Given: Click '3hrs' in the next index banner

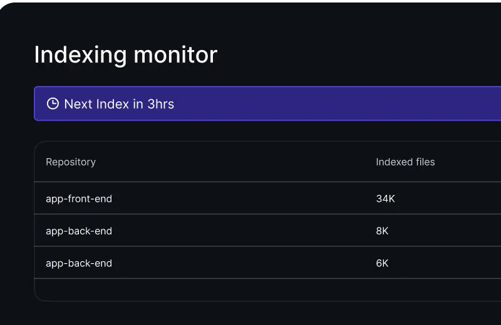Looking at the screenshot, I should [161, 104].
